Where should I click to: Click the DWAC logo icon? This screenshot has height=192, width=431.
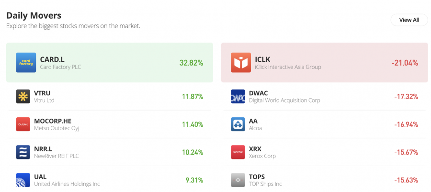coord(238,97)
